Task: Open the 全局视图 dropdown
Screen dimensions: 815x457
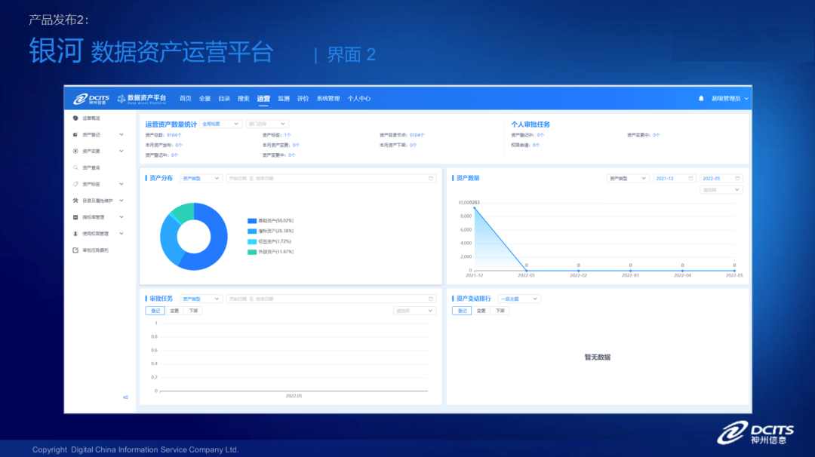Action: click(220, 124)
